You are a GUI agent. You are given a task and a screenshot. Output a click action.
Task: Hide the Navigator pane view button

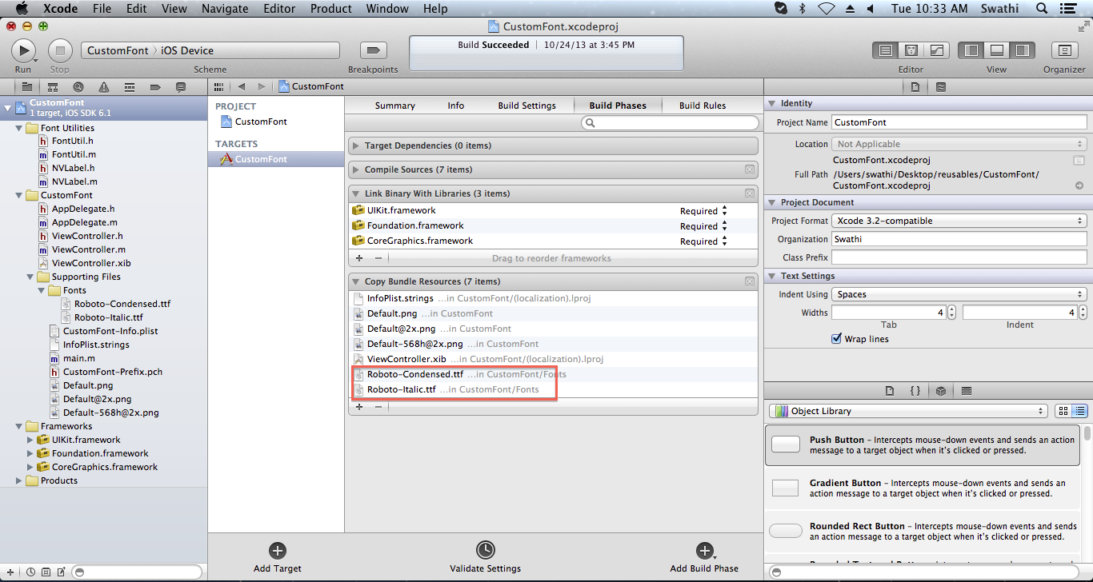coord(971,50)
